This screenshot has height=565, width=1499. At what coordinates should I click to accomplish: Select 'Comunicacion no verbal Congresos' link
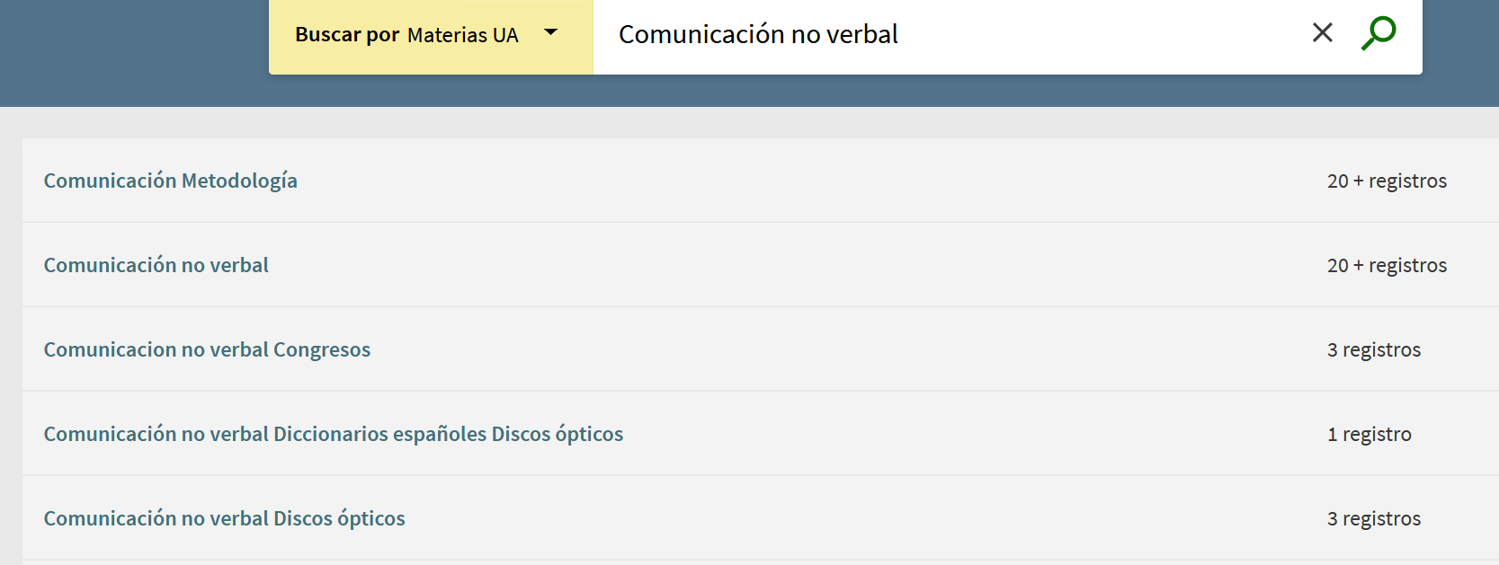tap(207, 349)
